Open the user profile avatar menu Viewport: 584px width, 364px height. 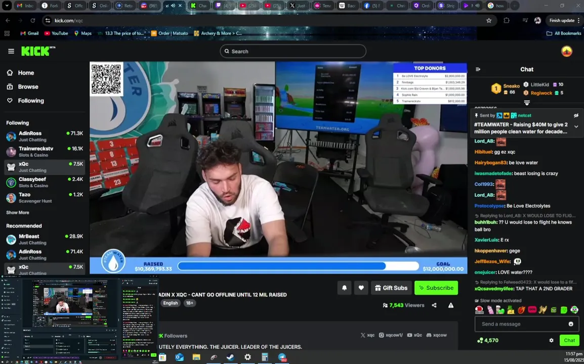point(566,52)
